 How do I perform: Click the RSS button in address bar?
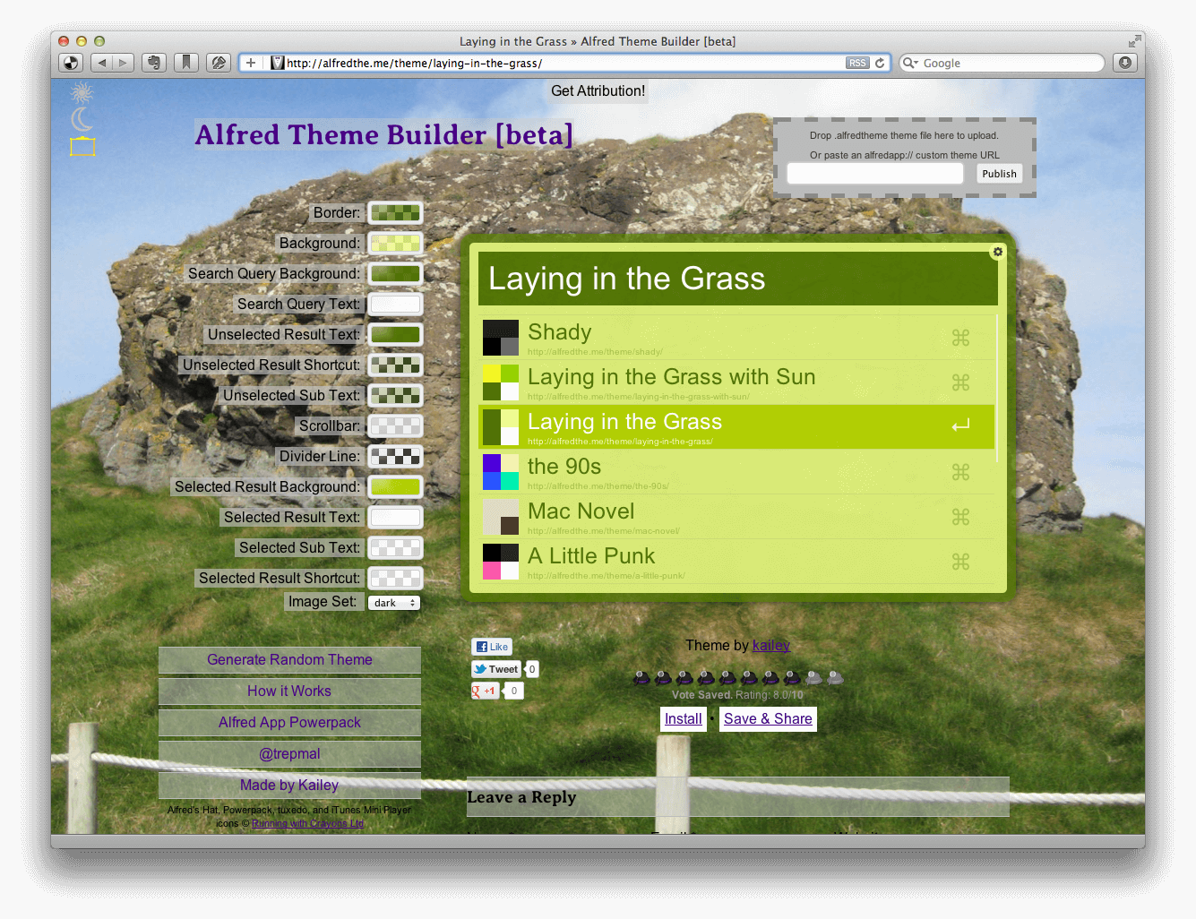(x=856, y=63)
